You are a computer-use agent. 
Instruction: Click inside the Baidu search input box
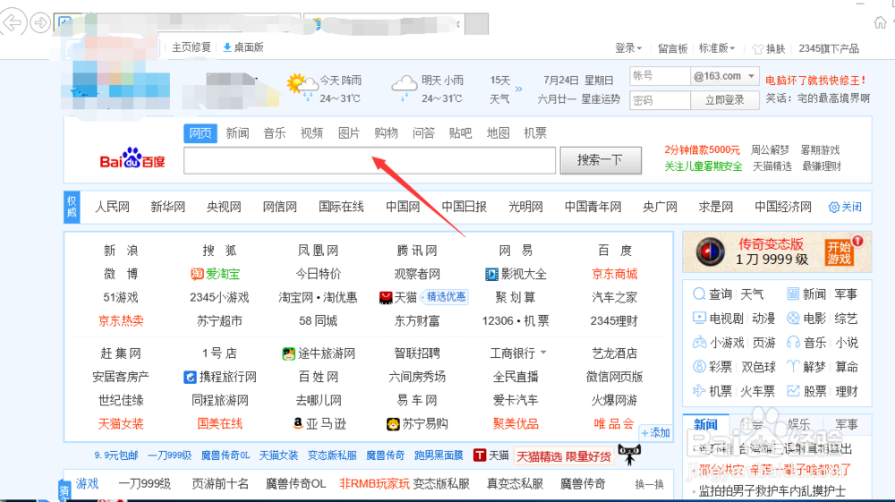[370, 160]
